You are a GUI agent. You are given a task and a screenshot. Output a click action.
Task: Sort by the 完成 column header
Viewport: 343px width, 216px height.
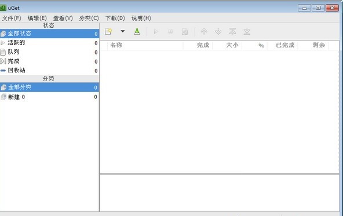[198, 45]
